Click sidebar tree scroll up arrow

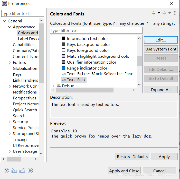pyautogui.click(x=41, y=21)
